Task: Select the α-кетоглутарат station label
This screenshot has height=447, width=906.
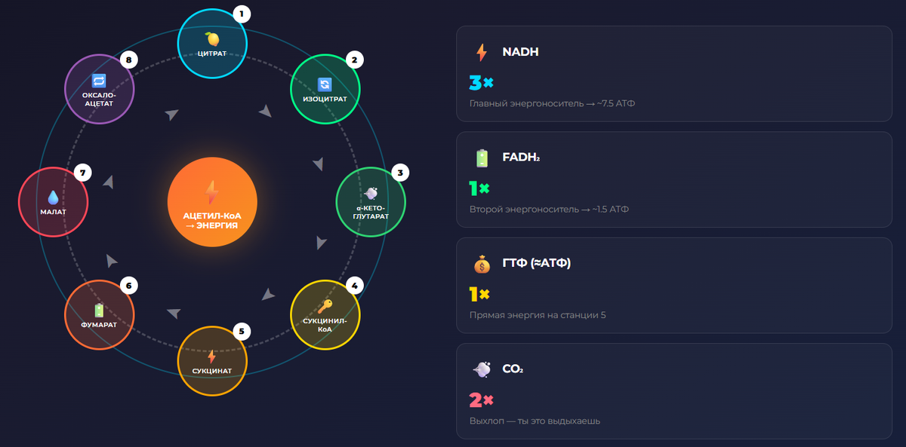Action: (371, 213)
